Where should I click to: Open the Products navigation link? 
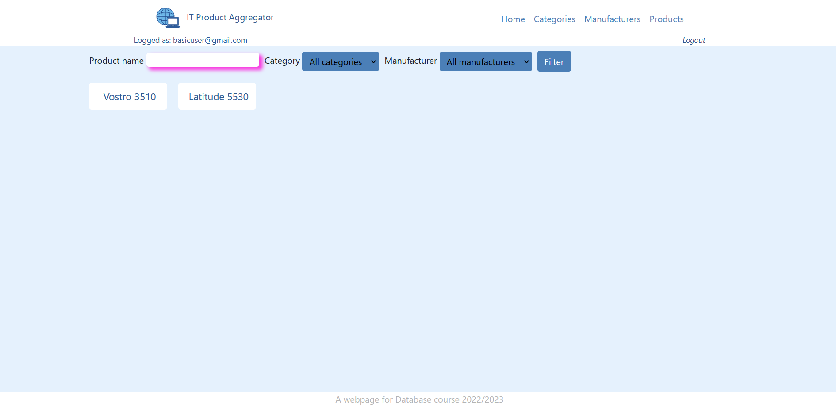[666, 19]
